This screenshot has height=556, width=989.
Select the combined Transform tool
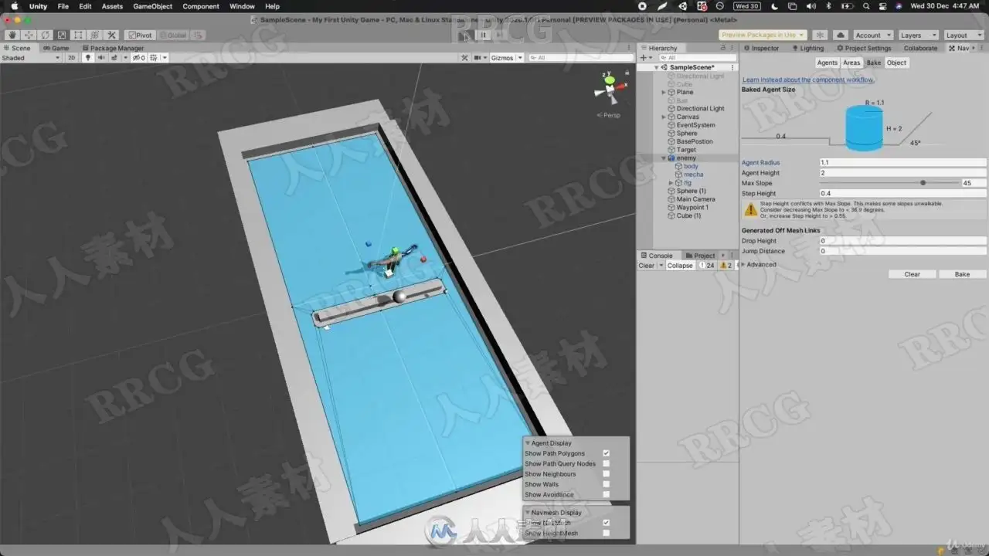95,35
